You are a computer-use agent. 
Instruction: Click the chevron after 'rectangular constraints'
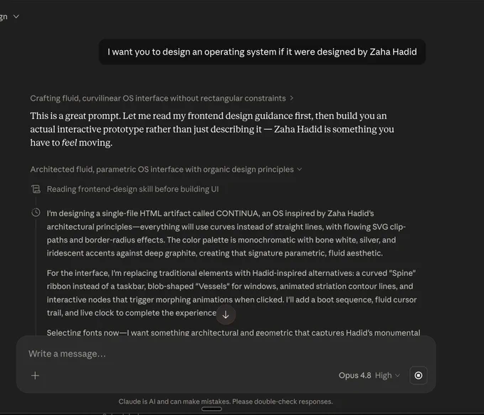click(x=291, y=98)
